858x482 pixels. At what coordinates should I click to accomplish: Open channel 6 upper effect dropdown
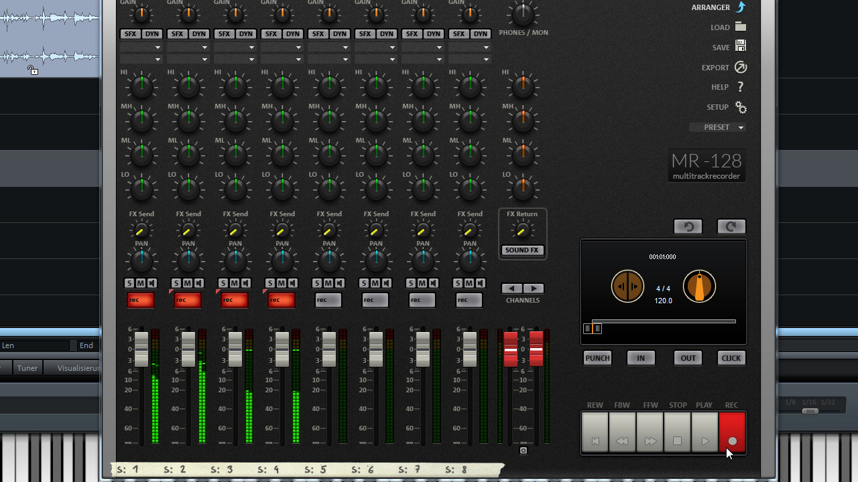tap(375, 48)
